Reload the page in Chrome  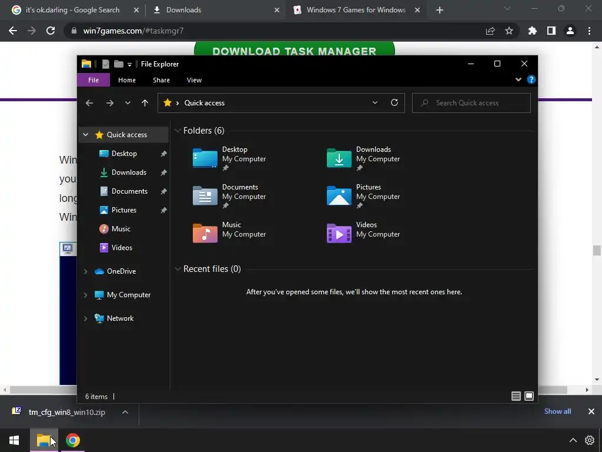pos(51,31)
